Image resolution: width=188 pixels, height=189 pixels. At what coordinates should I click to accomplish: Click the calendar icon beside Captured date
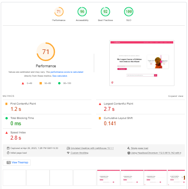point(8,148)
